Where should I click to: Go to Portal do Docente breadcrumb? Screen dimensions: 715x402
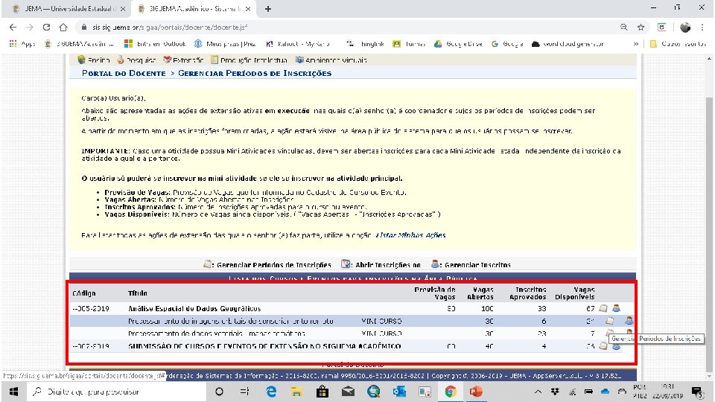pos(124,74)
